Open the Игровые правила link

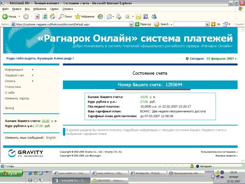click(x=227, y=156)
